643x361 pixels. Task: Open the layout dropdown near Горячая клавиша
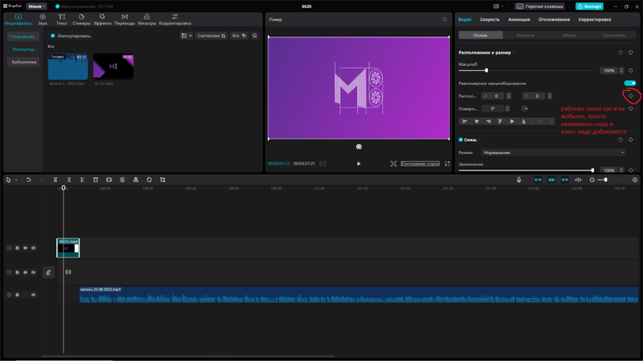point(498,6)
